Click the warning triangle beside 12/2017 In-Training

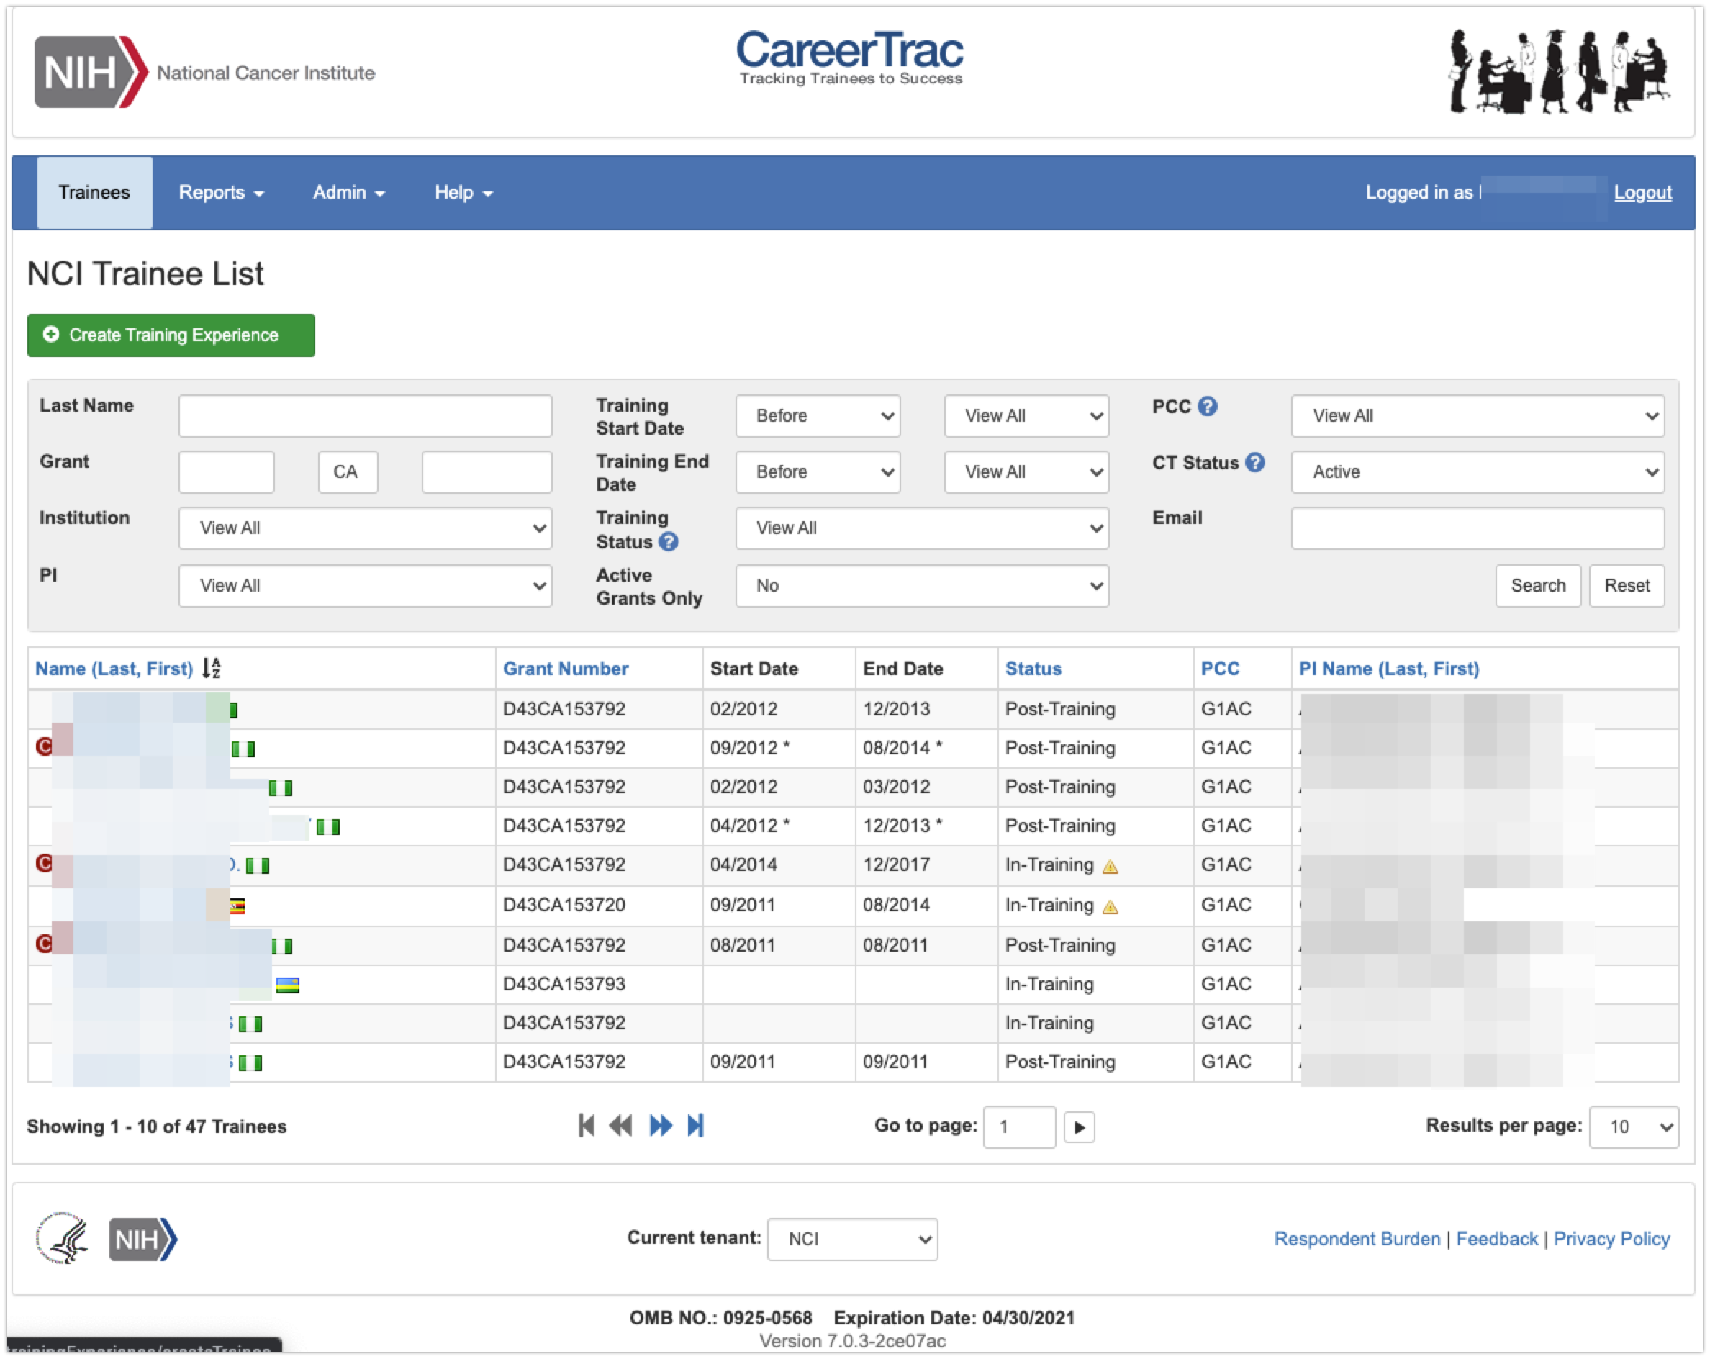[1110, 867]
